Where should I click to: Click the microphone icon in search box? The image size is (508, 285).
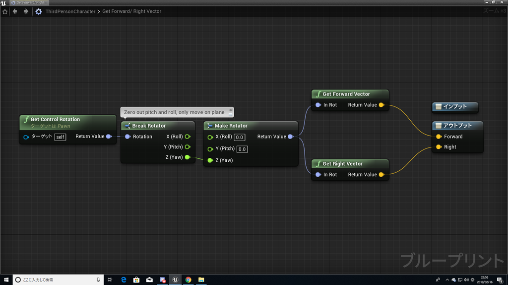coord(98,280)
